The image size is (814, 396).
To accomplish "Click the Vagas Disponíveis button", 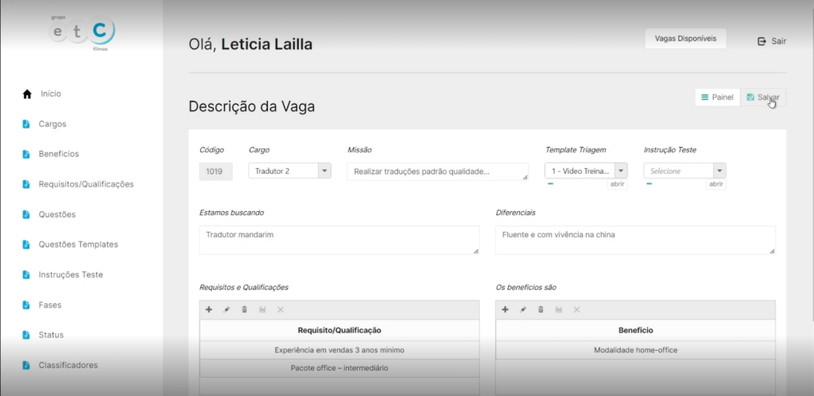I will coord(684,38).
